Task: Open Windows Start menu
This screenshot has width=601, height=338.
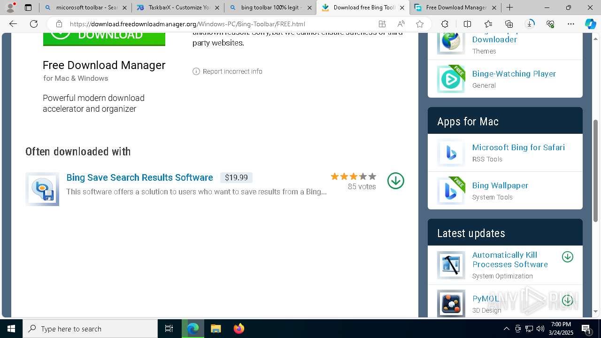Action: click(x=11, y=329)
